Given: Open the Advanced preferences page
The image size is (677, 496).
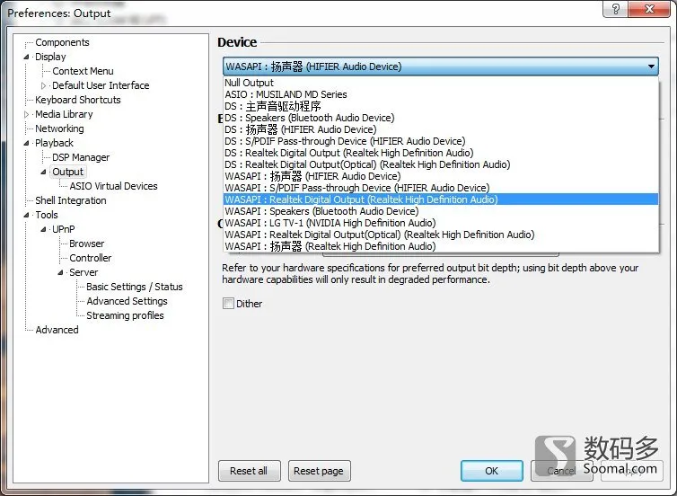Looking at the screenshot, I should (57, 330).
